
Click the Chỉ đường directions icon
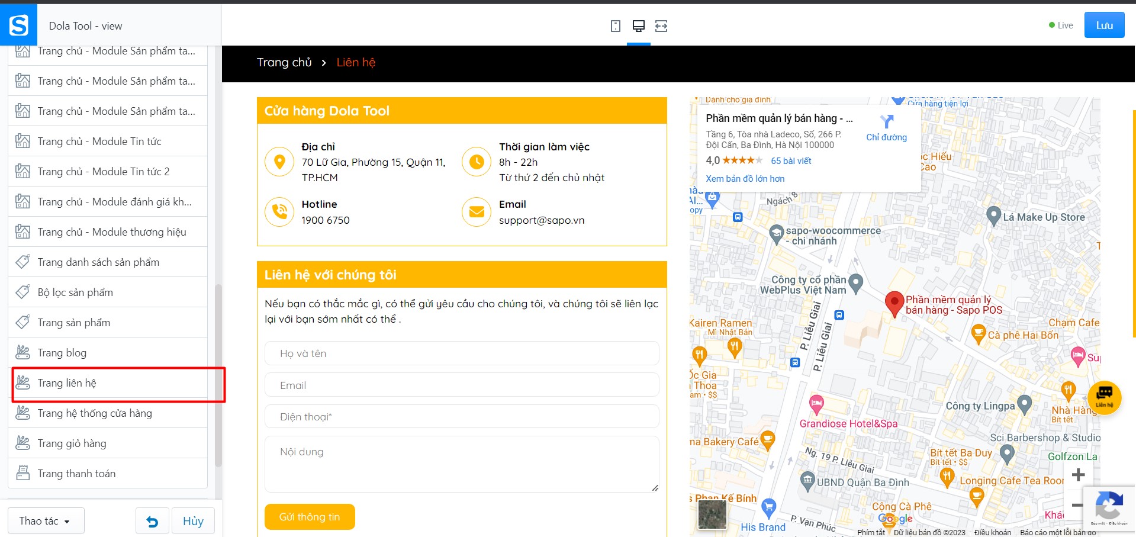(886, 122)
